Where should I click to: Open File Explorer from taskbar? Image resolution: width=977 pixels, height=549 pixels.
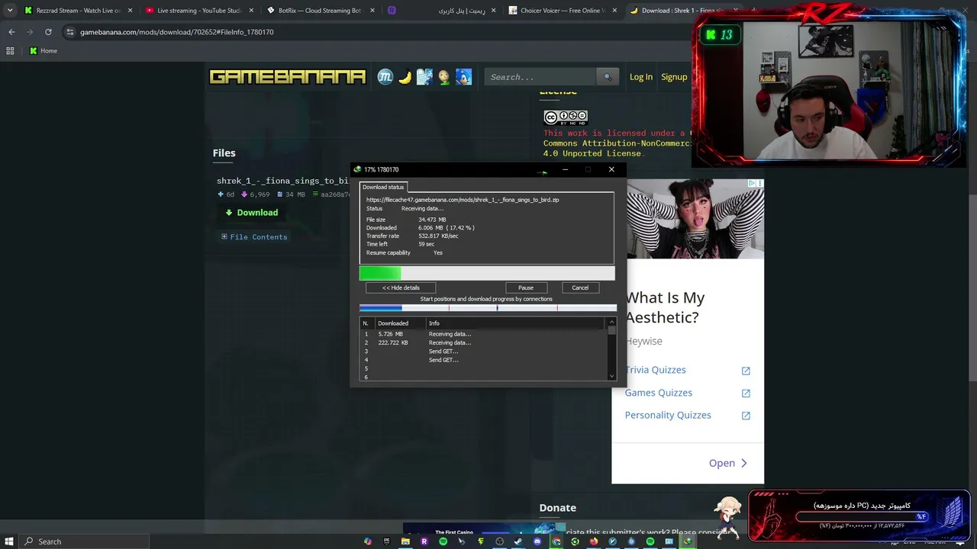405,541
